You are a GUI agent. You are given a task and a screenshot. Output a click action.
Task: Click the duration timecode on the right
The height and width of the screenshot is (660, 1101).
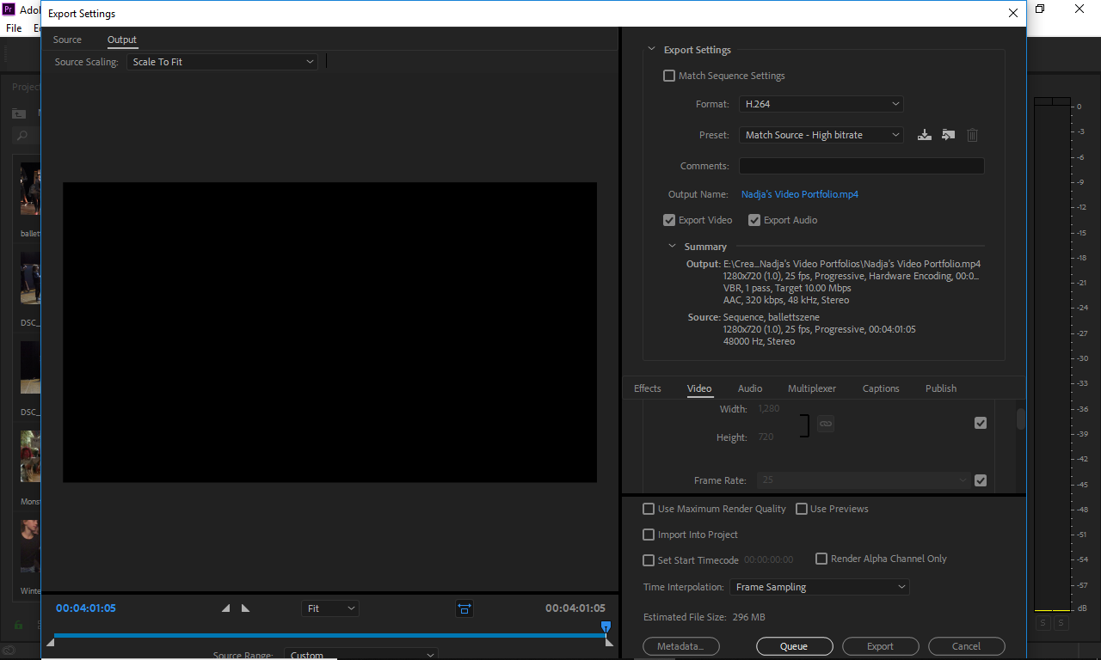(x=575, y=608)
